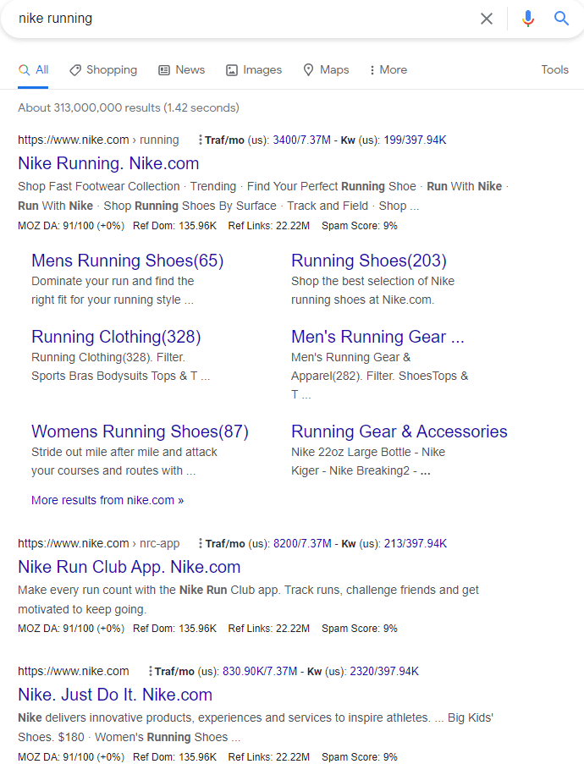This screenshot has width=584, height=764.
Task: Open three-dot menu beside nrc-app result
Action: (x=200, y=544)
